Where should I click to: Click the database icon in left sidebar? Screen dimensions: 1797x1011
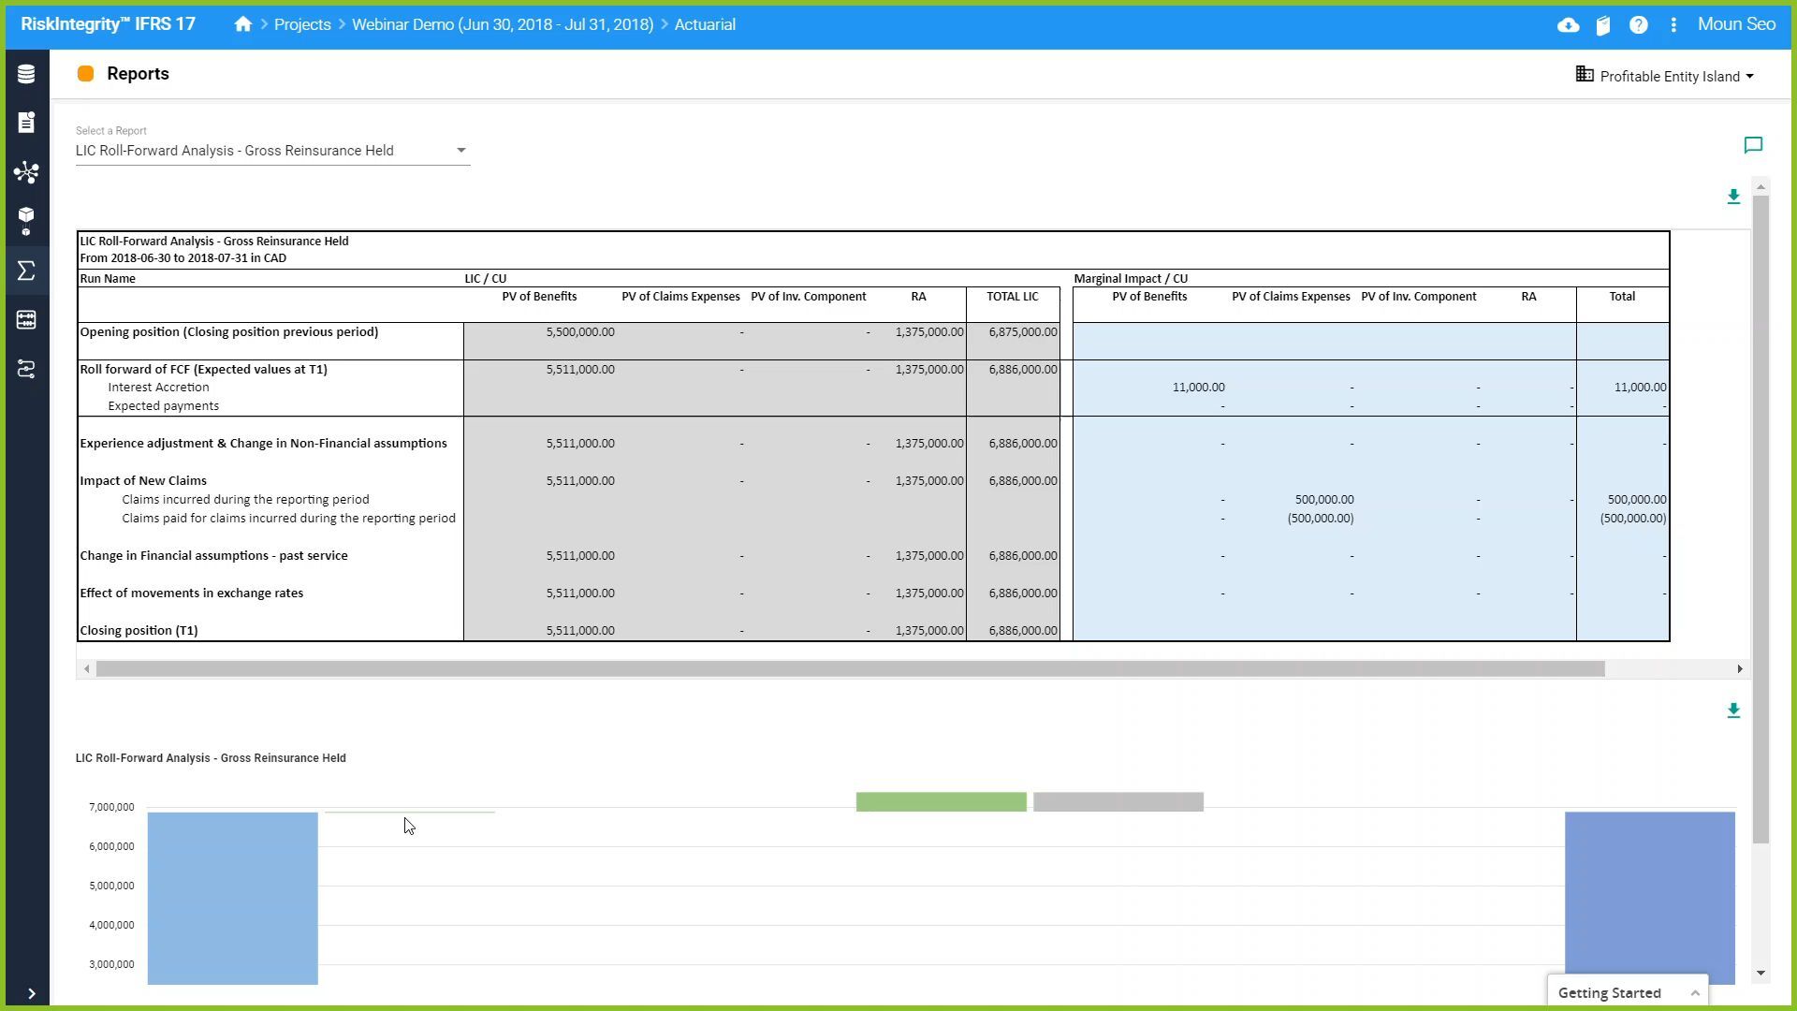pos(26,74)
